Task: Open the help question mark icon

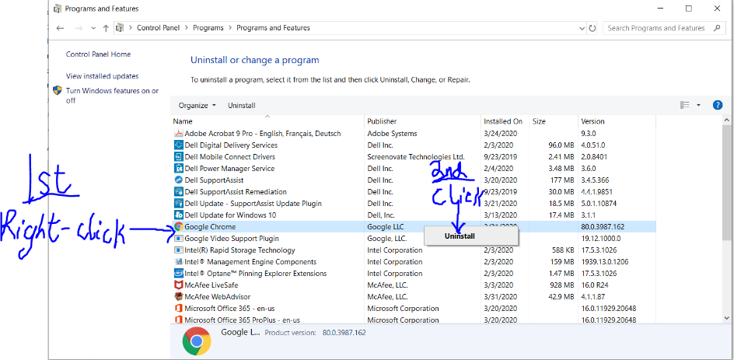Action: tap(718, 105)
